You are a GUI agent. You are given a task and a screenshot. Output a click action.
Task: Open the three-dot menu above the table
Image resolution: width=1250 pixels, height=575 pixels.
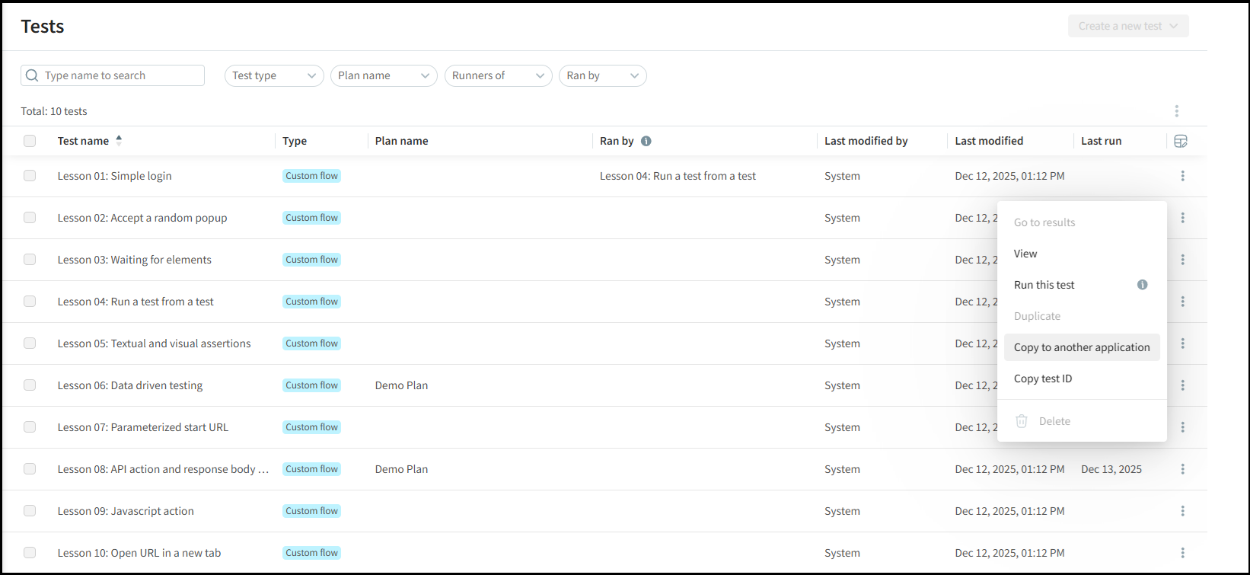(1176, 111)
